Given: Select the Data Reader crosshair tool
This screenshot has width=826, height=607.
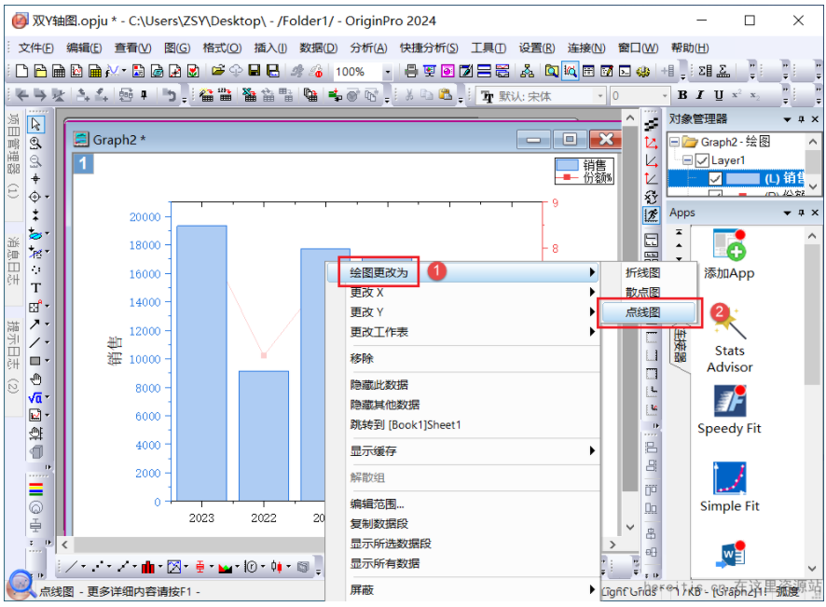Looking at the screenshot, I should (34, 197).
